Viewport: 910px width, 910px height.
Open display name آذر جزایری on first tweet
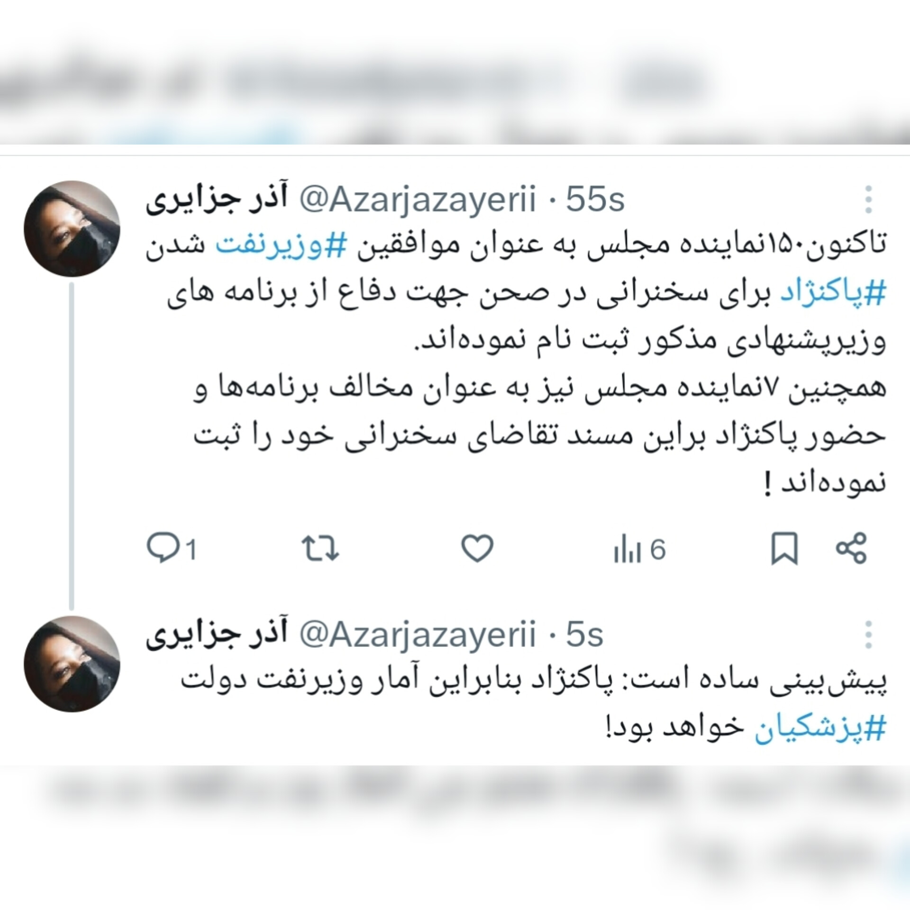(216, 200)
